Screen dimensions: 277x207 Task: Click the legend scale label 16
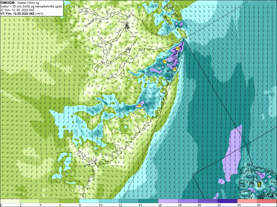160,205
